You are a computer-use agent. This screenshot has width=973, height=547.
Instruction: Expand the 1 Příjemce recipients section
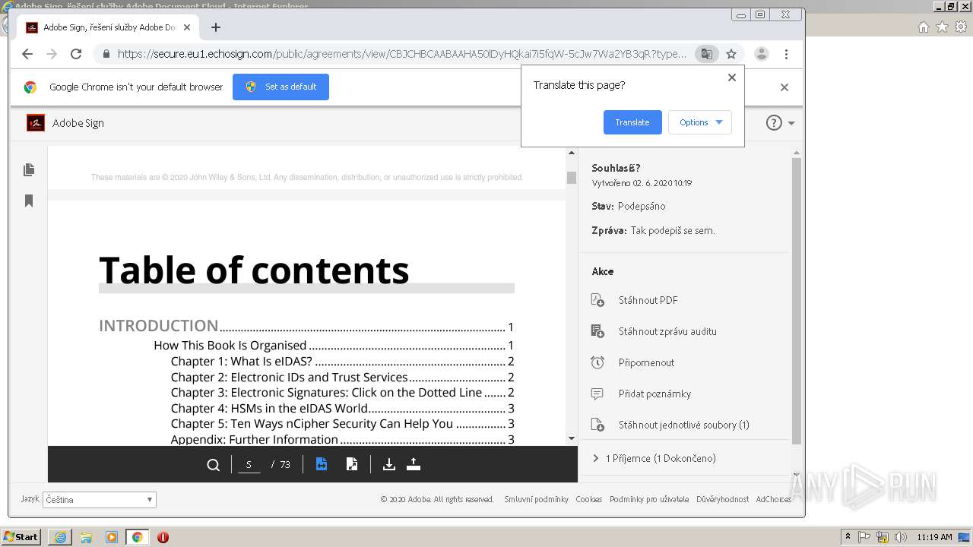pos(654,458)
